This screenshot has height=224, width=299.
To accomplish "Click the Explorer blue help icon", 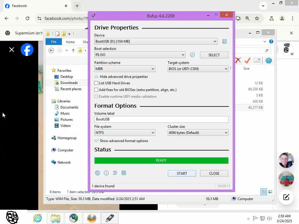I will (271, 41).
